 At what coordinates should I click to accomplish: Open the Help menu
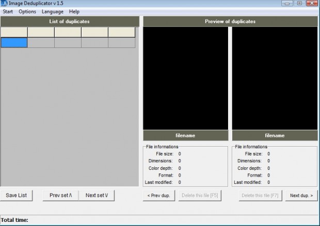pos(74,12)
